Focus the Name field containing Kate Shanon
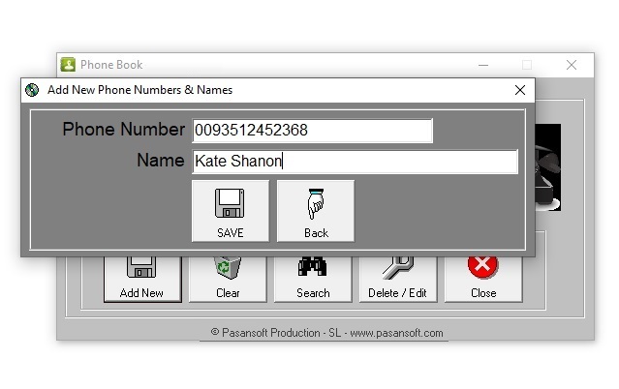The height and width of the screenshot is (389, 619). coord(355,162)
